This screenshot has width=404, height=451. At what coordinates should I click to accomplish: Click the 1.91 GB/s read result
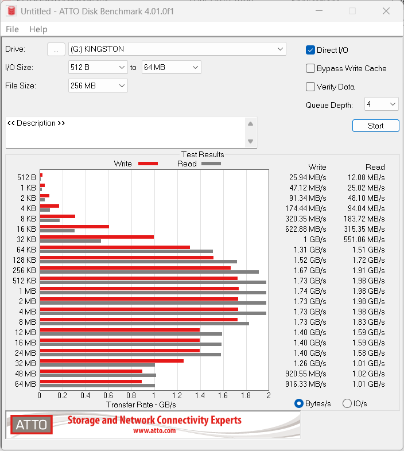[x=368, y=271]
